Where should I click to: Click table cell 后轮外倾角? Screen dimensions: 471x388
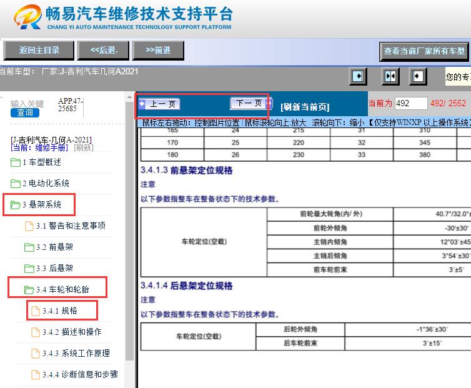pos(300,329)
